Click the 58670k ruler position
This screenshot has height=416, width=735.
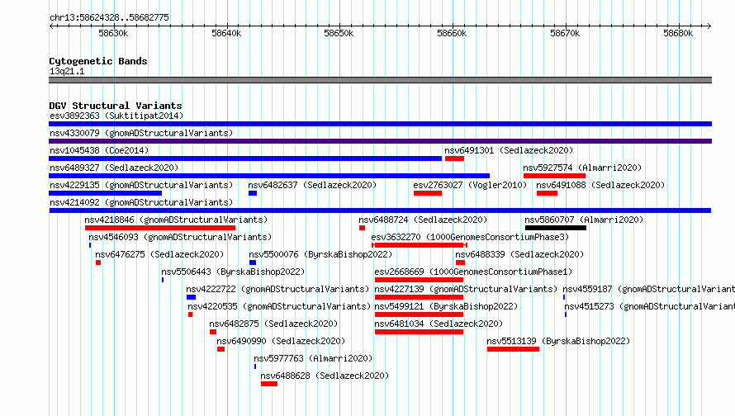pyautogui.click(x=565, y=33)
